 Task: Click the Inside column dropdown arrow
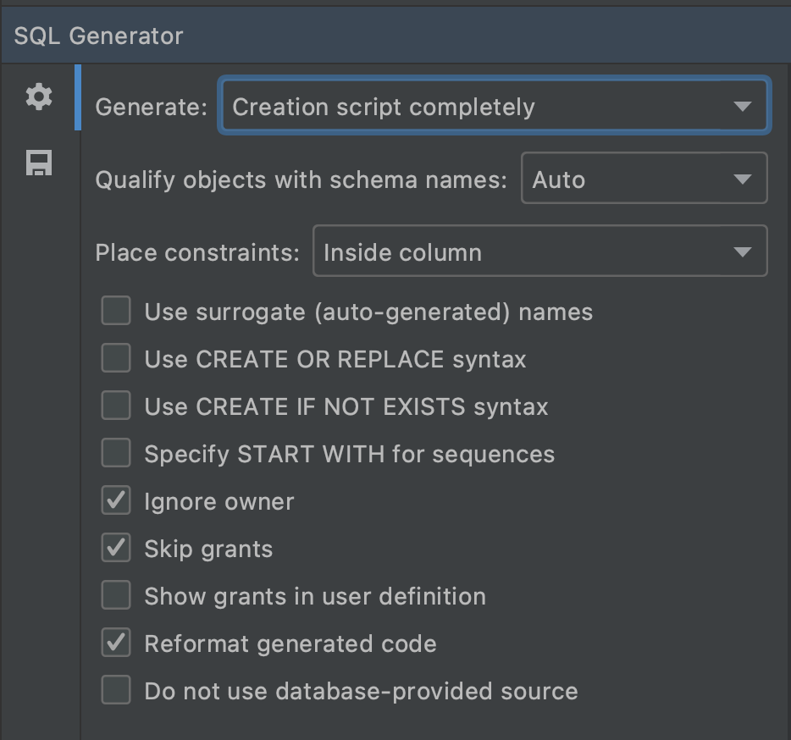[743, 252]
